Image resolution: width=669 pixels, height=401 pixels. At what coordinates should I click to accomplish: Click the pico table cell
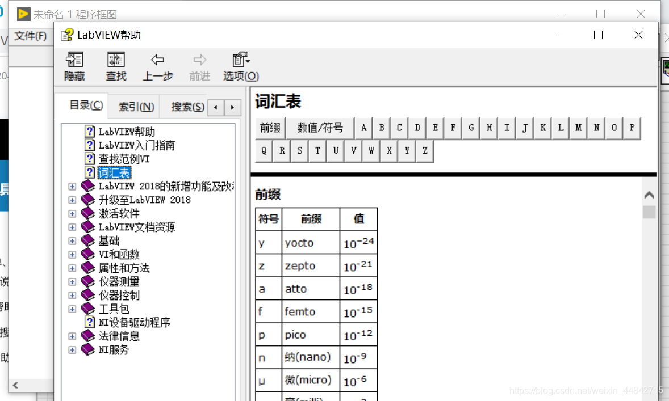311,335
